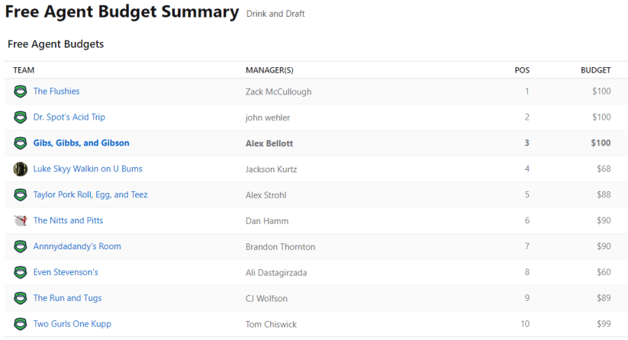Image resolution: width=628 pixels, height=340 pixels.
Task: Click Luke Skyy Walkin on U Bums avatar
Action: coord(20,169)
